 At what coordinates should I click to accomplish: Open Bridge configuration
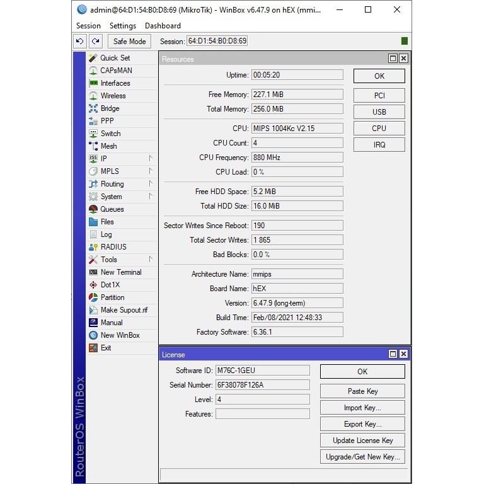click(x=110, y=108)
